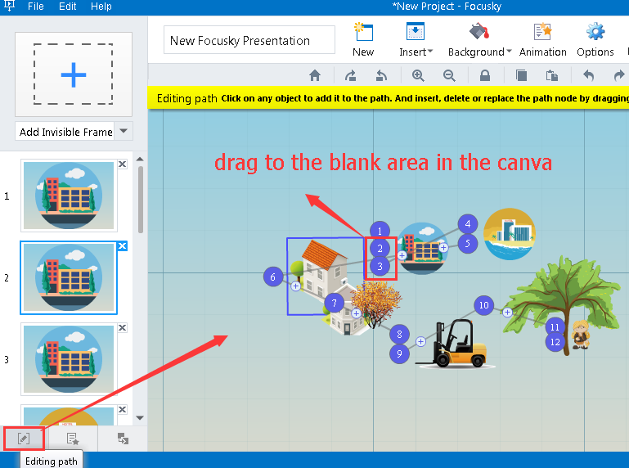Remove frame 2 using its X button
Image resolution: width=629 pixels, height=468 pixels.
coord(122,246)
